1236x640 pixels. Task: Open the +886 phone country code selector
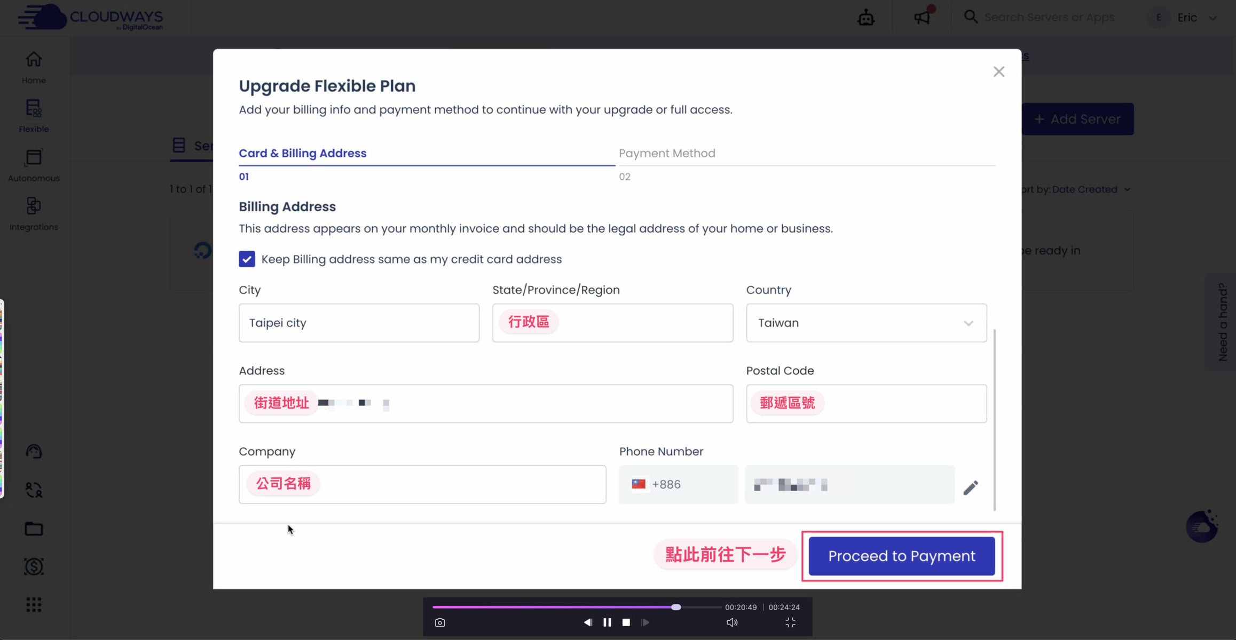[678, 484]
